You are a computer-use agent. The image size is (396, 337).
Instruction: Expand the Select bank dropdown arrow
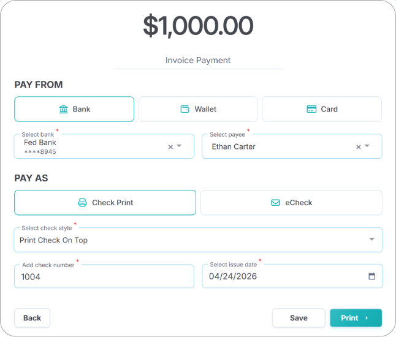pos(180,146)
